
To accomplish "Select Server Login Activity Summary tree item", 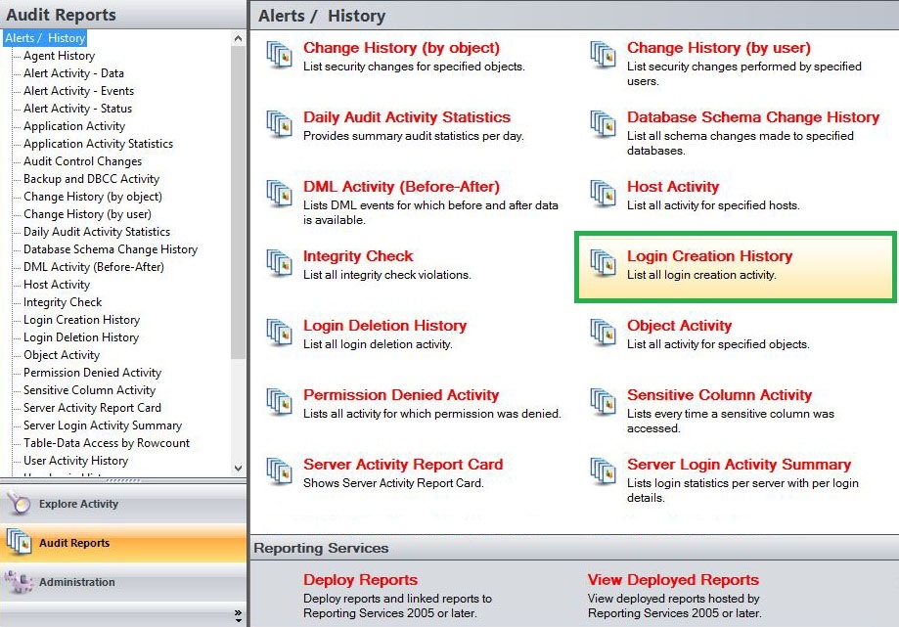I will pos(103,425).
